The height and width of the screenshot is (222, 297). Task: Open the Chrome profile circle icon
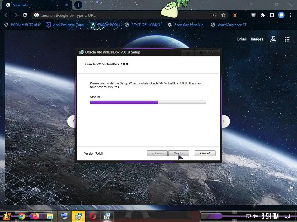pyautogui.click(x=281, y=15)
